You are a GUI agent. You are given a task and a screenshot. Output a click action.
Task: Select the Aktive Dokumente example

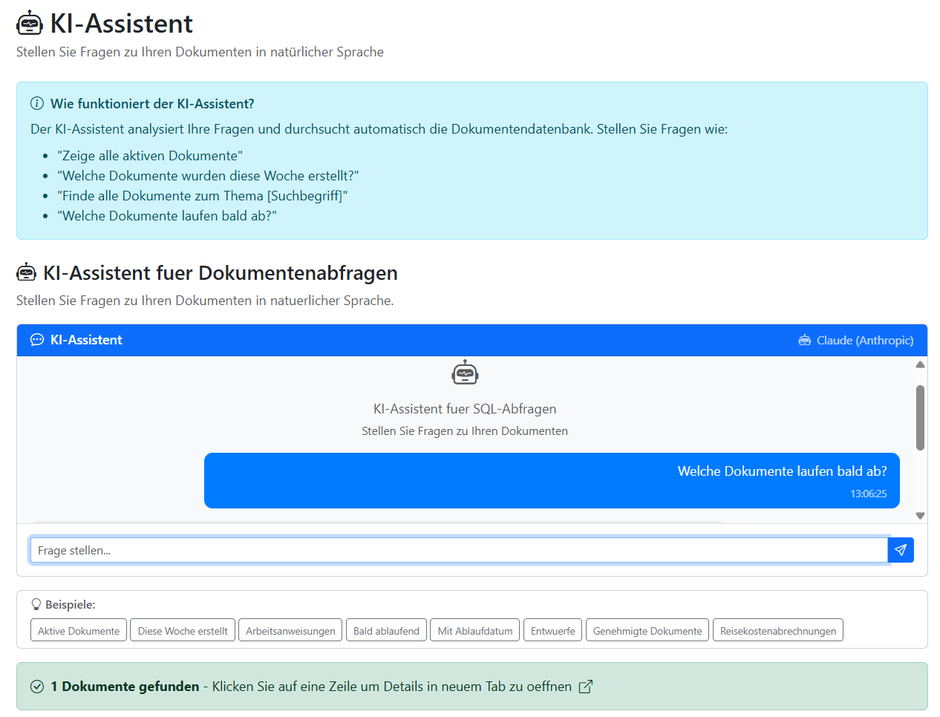tap(78, 629)
